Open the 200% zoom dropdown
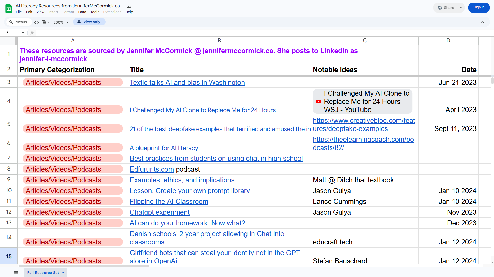This screenshot has width=494, height=277. tap(61, 22)
